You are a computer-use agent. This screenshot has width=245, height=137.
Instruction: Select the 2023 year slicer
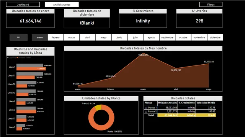18,37
